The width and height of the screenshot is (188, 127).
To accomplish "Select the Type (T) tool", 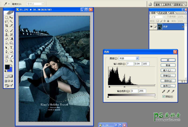I will (11, 48).
